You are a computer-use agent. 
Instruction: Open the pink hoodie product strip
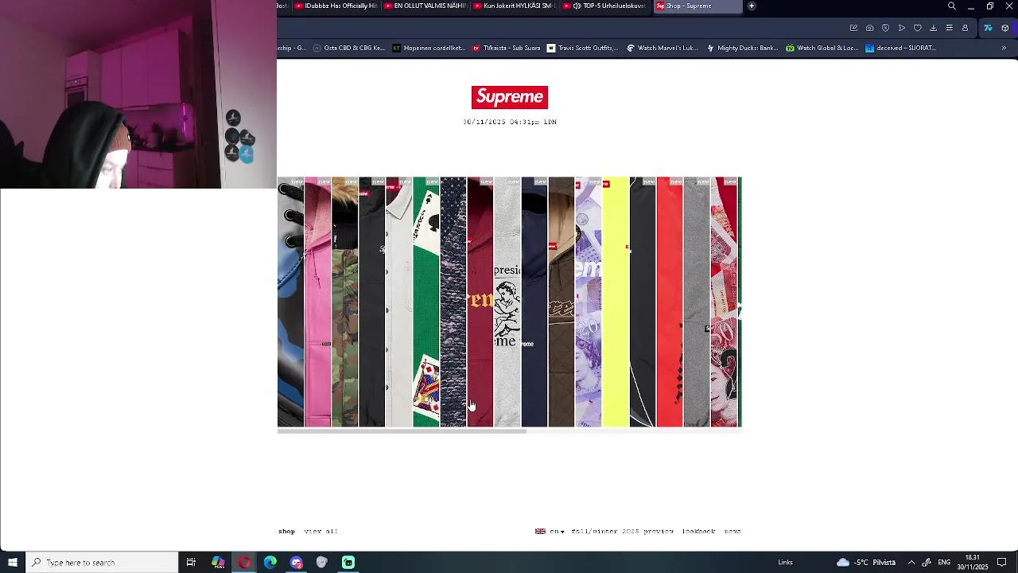pos(317,302)
